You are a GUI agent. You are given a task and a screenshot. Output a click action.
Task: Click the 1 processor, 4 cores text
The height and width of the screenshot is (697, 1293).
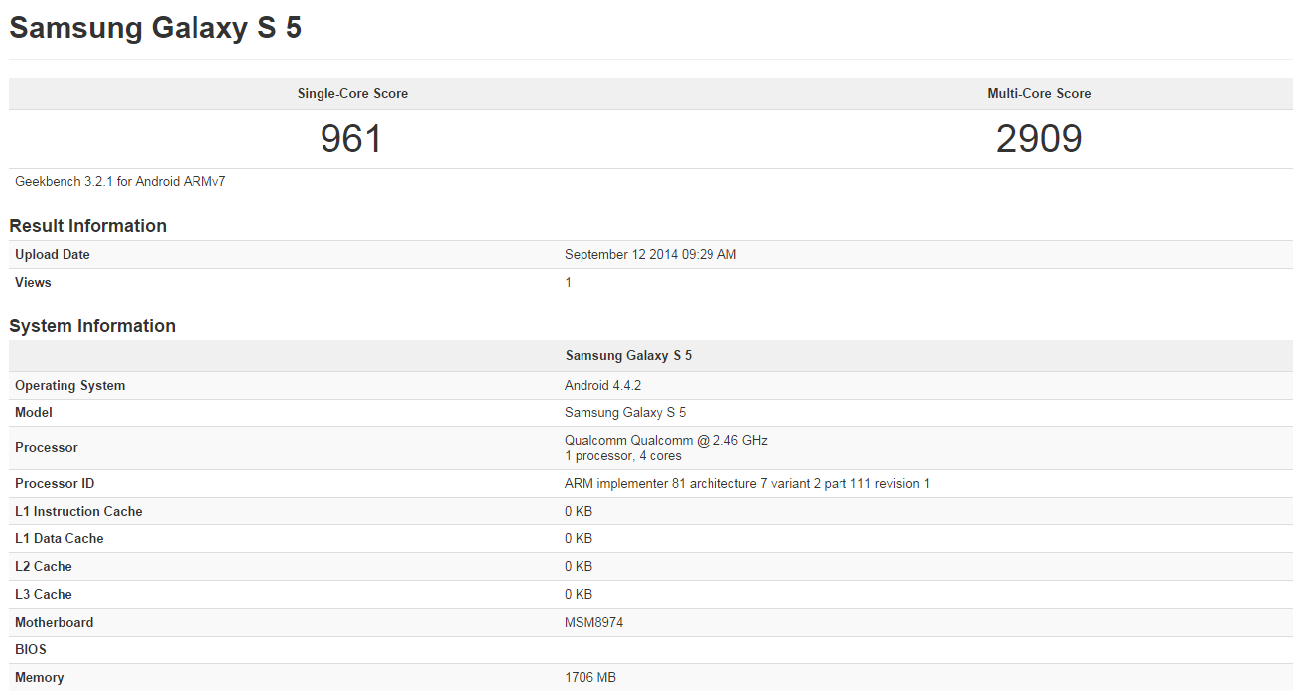click(623, 456)
